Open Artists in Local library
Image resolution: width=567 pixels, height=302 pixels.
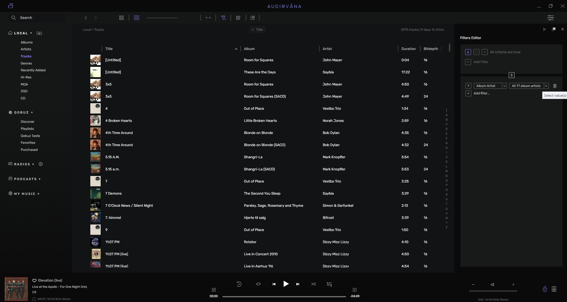[26, 49]
